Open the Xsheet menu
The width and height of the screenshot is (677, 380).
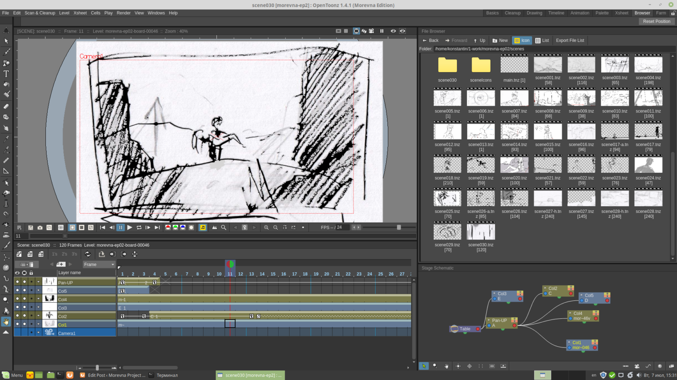click(x=80, y=13)
